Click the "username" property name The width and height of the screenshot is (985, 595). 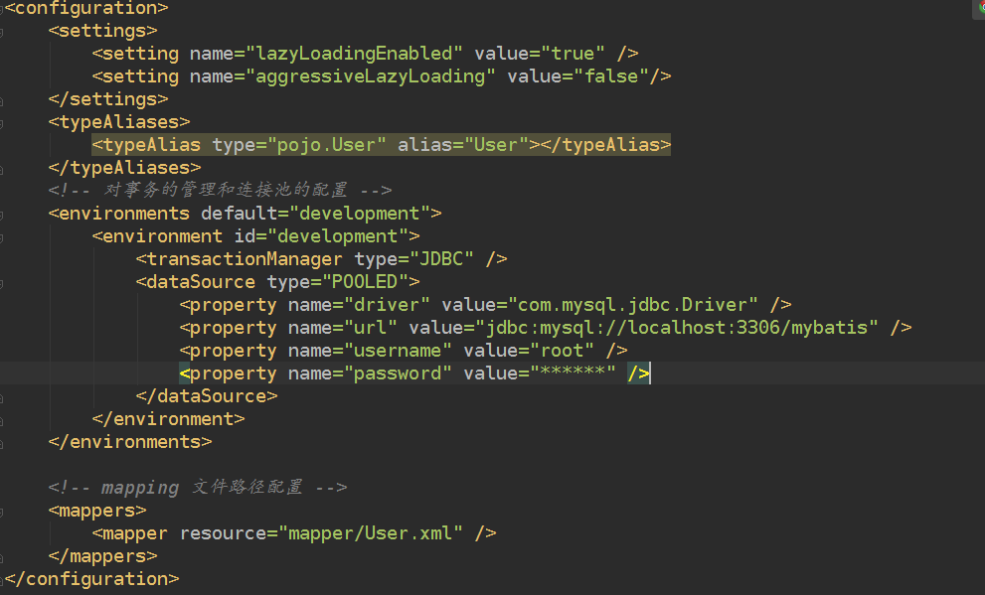399,351
